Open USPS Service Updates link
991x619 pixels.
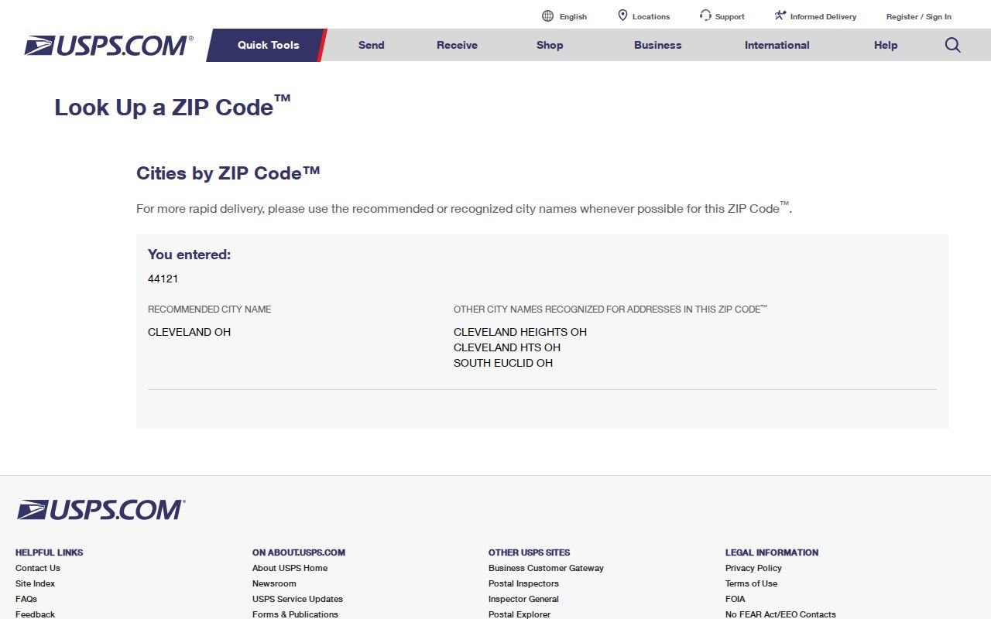click(x=297, y=599)
